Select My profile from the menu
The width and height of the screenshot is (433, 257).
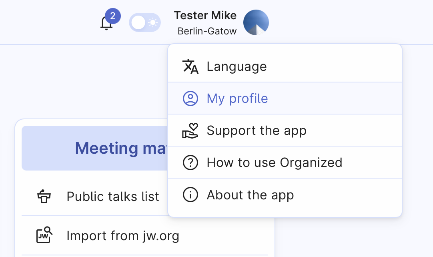click(x=237, y=98)
